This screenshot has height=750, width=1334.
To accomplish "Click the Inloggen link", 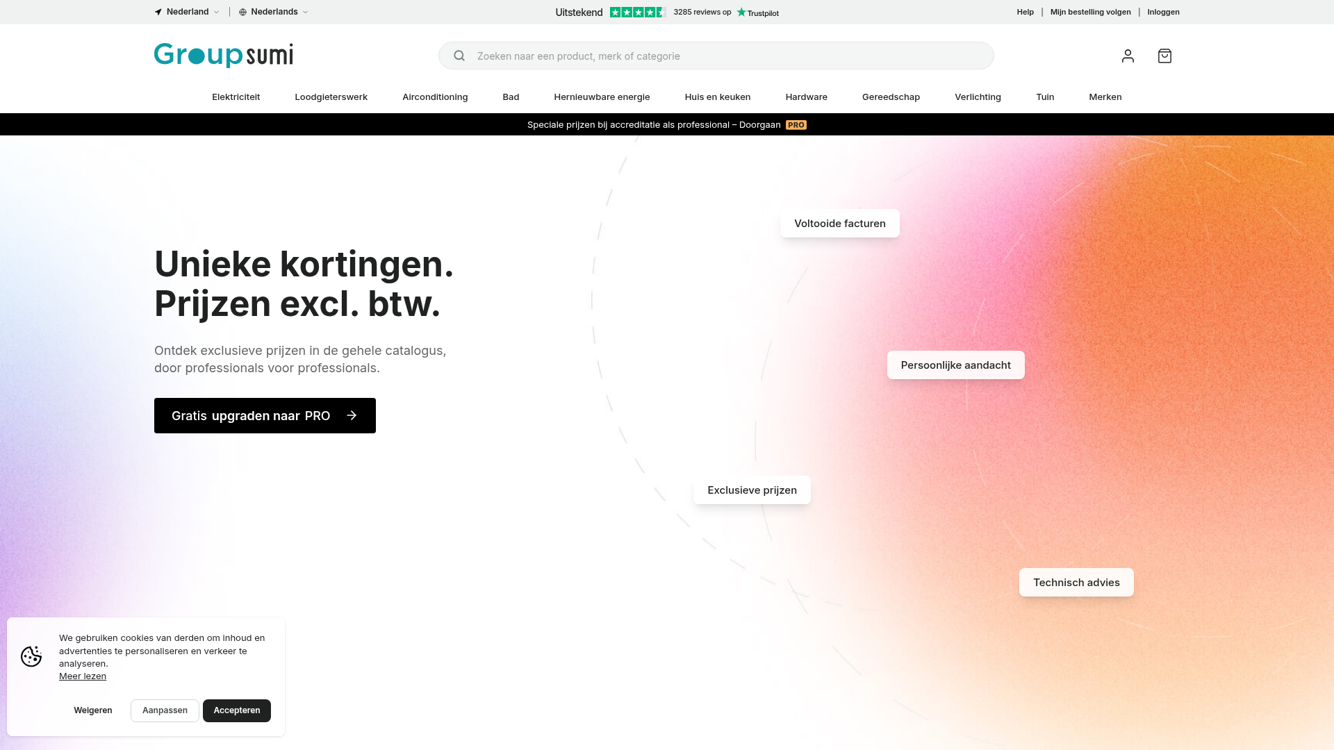I will [1164, 12].
